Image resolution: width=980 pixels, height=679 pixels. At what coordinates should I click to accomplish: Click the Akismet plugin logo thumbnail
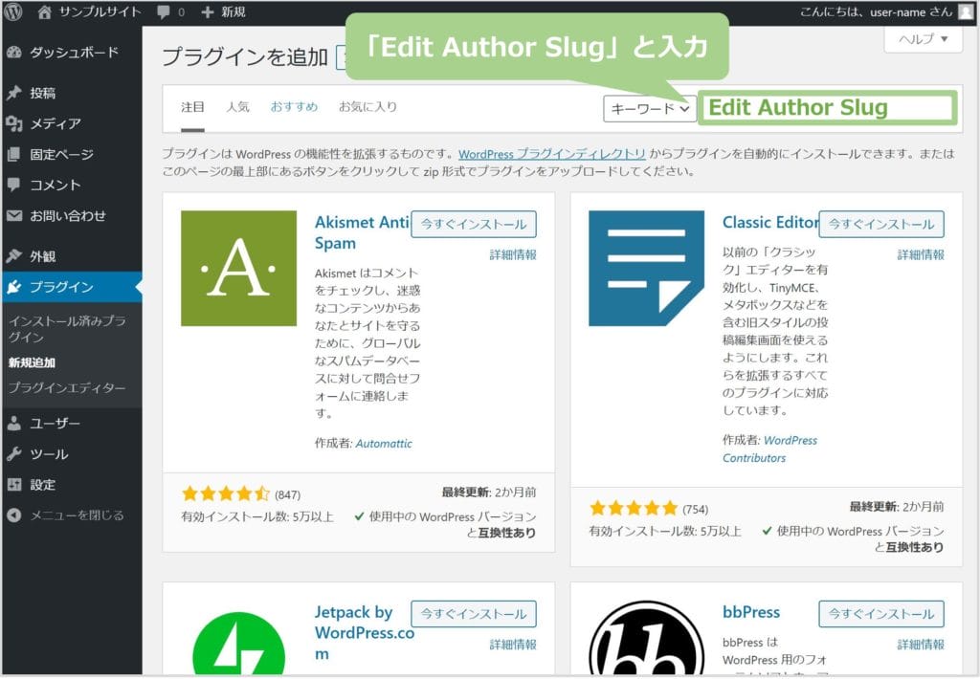238,268
